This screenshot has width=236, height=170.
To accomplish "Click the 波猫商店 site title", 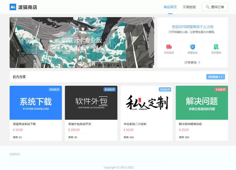I will click(28, 7).
